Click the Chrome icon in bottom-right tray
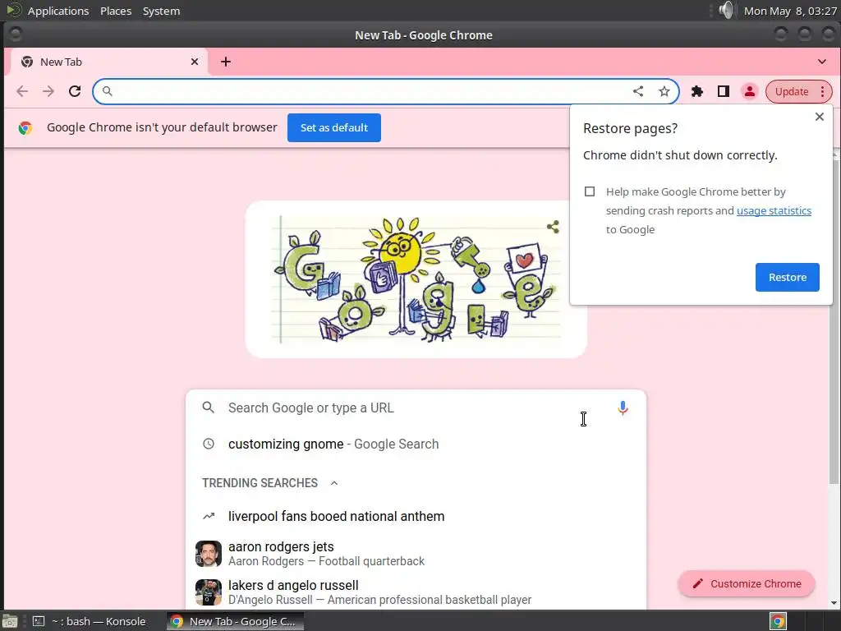 point(778,621)
